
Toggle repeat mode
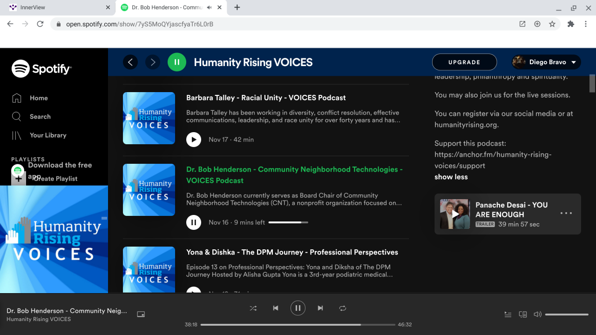[x=343, y=308]
